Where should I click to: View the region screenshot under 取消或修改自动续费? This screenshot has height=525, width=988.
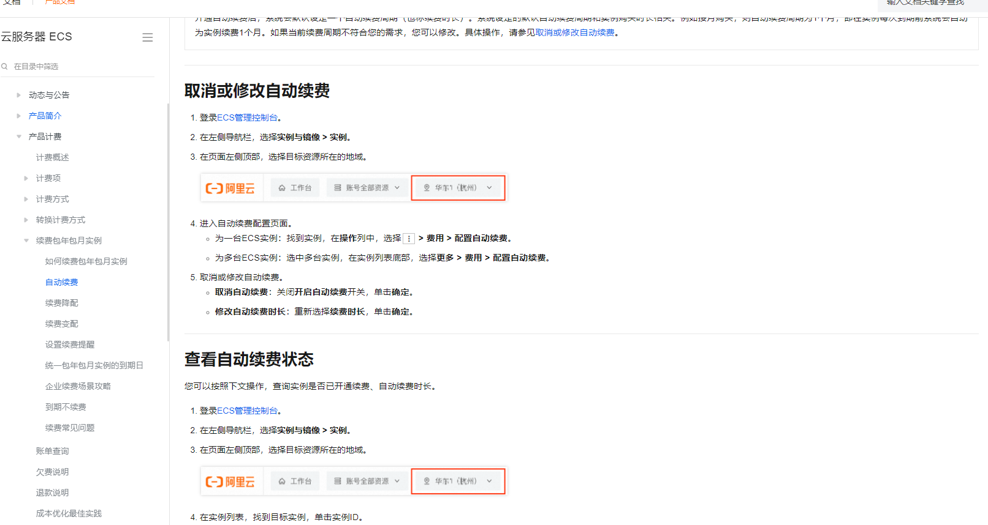(x=354, y=188)
